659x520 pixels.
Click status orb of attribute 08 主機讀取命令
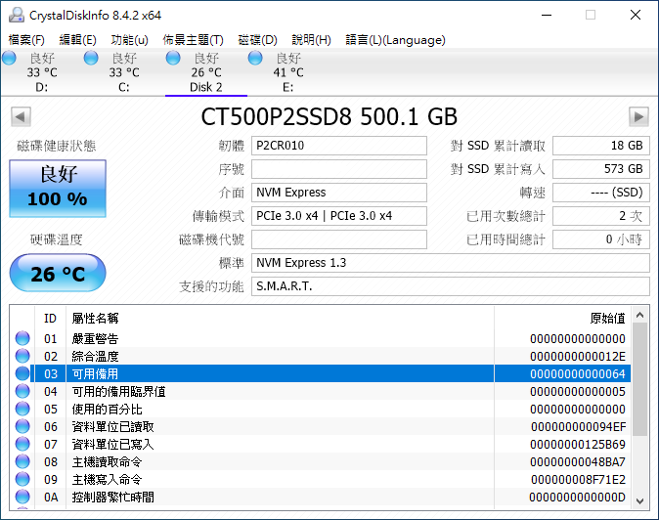tap(22, 462)
